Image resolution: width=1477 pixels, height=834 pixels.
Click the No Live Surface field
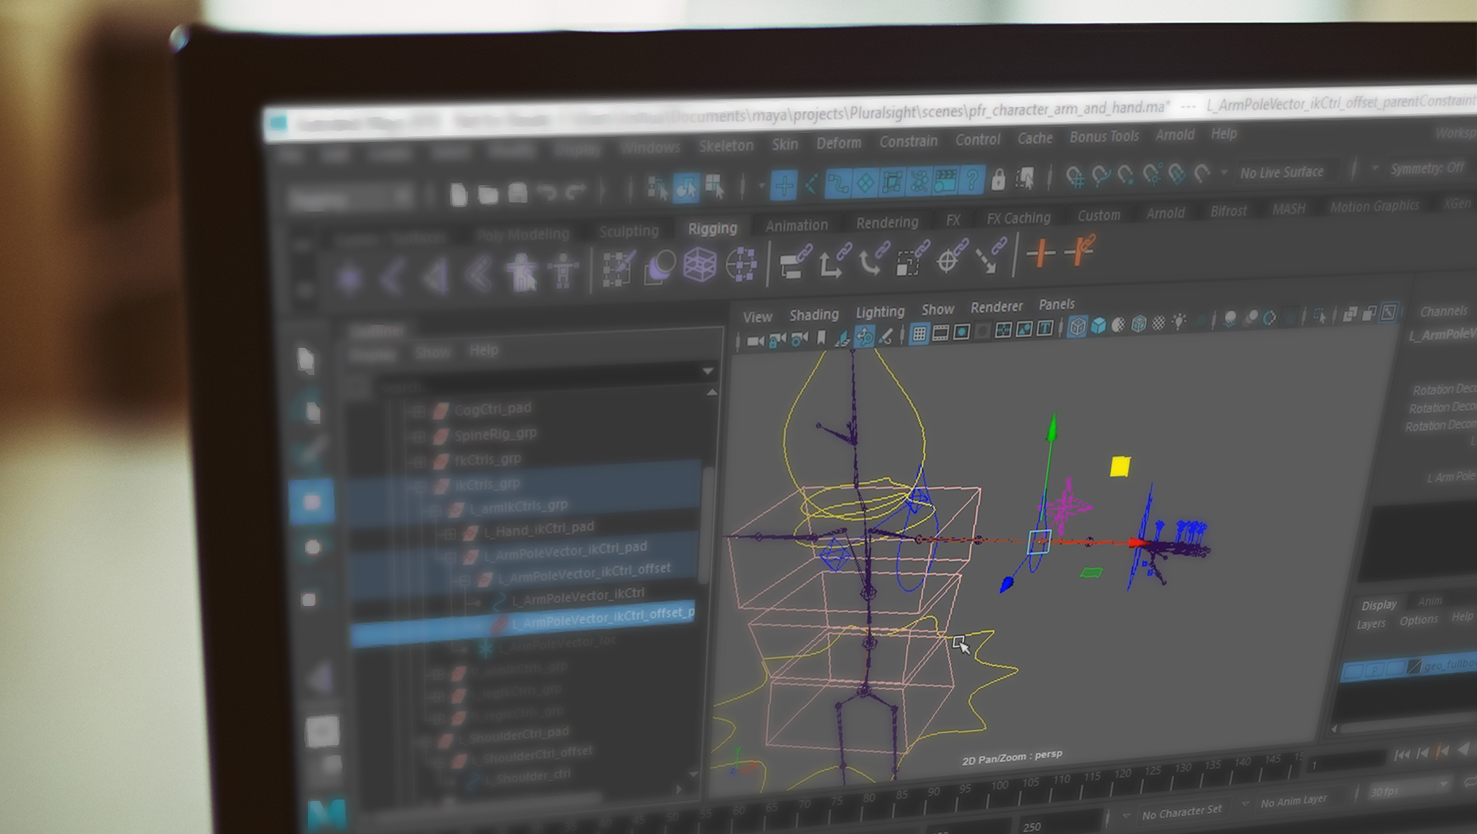[1281, 173]
